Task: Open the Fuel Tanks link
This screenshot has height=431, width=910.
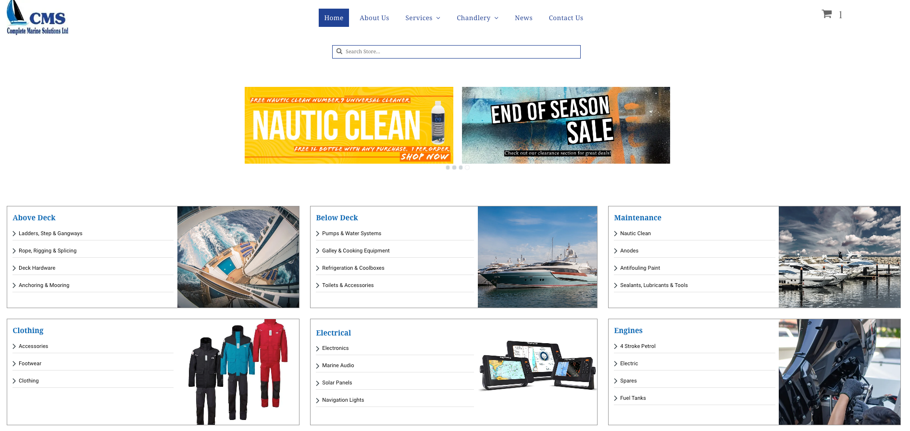Action: (633, 398)
